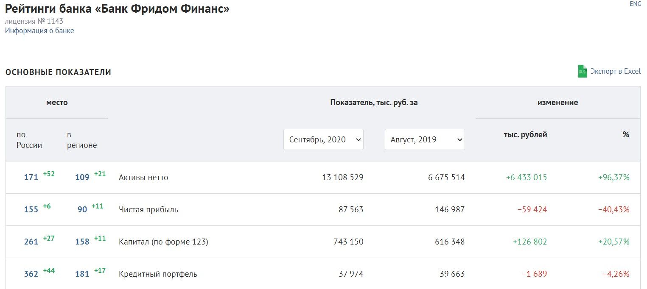Open the Экспорт в Excel link
Screen dimensions: 647x289
(615, 71)
